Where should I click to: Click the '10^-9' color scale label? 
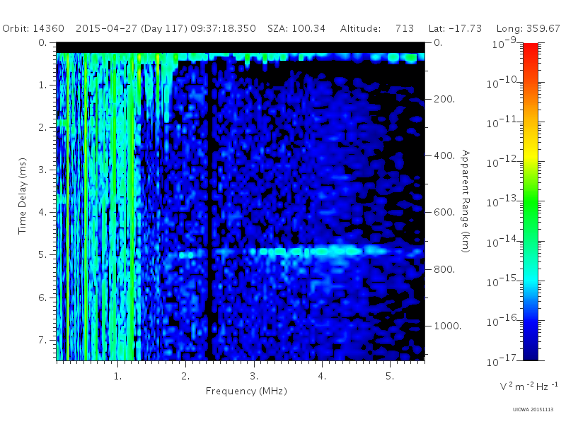point(504,42)
